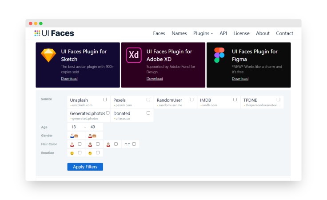
Task: Toggle the Donated source checkbox
Action: tap(148, 113)
